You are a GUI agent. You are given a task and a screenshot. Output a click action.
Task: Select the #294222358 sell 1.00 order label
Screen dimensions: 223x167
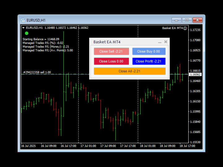click(37, 72)
